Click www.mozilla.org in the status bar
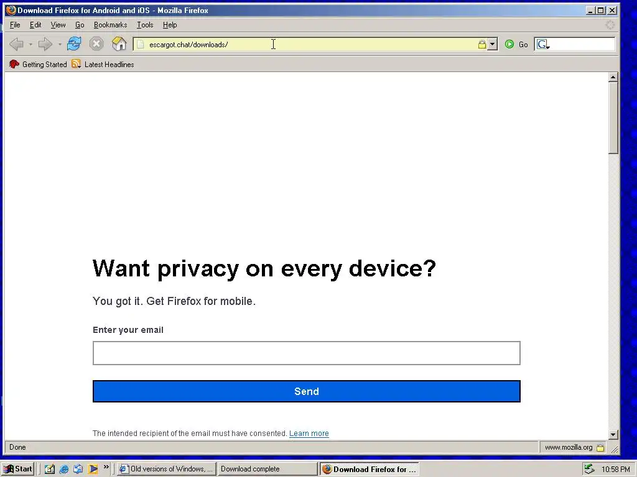 (569, 447)
